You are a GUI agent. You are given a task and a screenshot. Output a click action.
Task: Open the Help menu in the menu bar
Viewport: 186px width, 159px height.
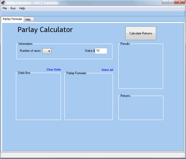[x=22, y=8]
